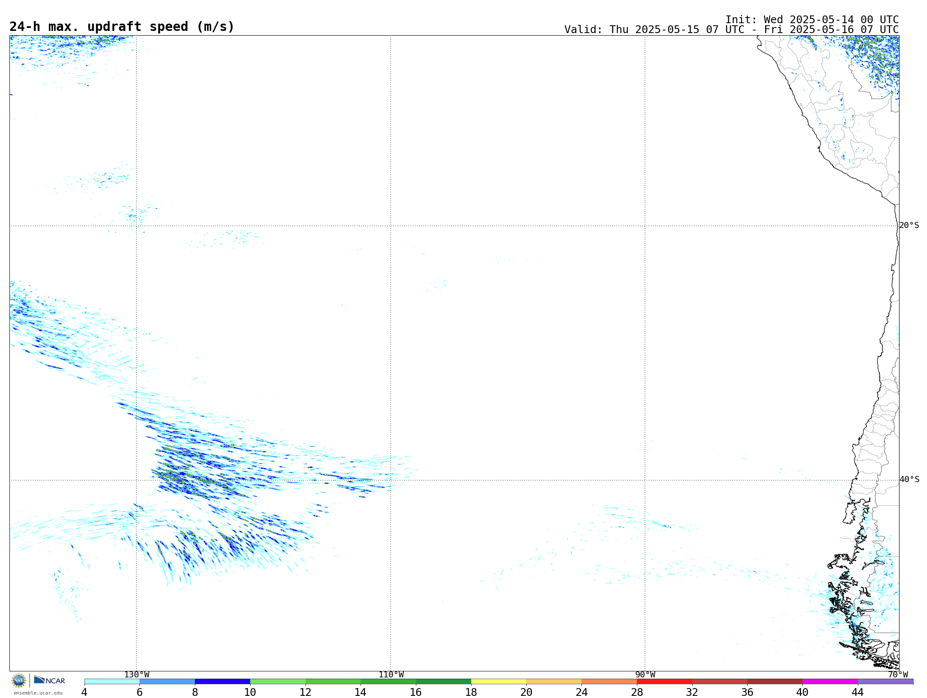Click the yellow 18-20 color swatch
This screenshot has width=927, height=698.
[499, 682]
